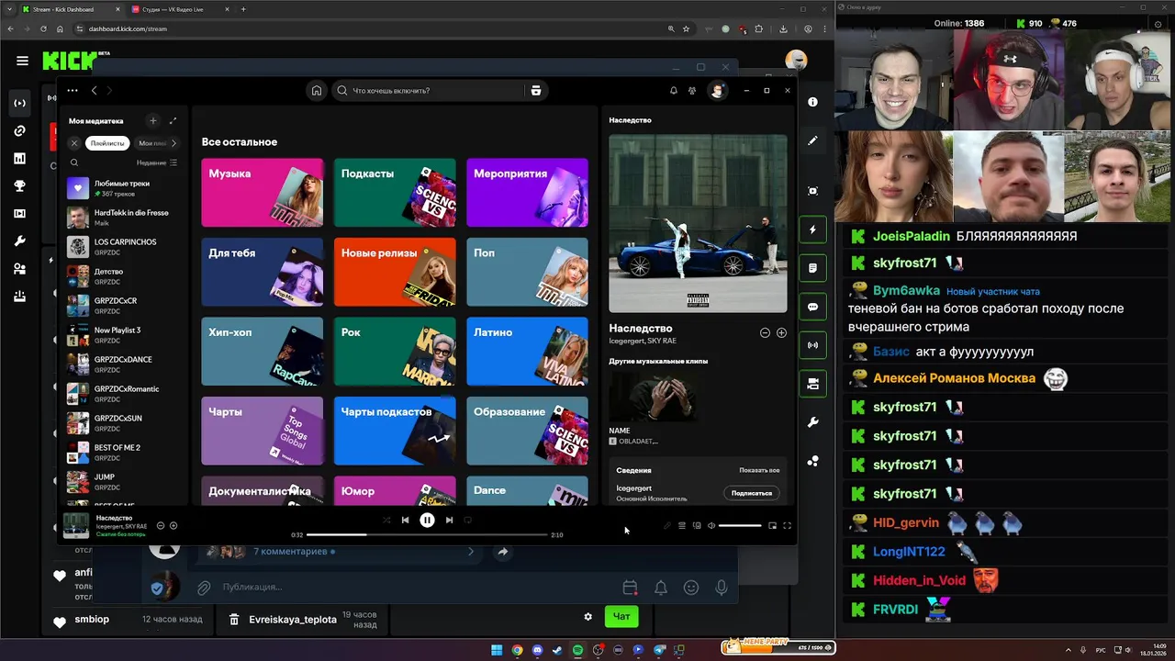Viewport: 1175px width, 661px height.
Task: Go back with Spotify back arrow
Action: 94,90
